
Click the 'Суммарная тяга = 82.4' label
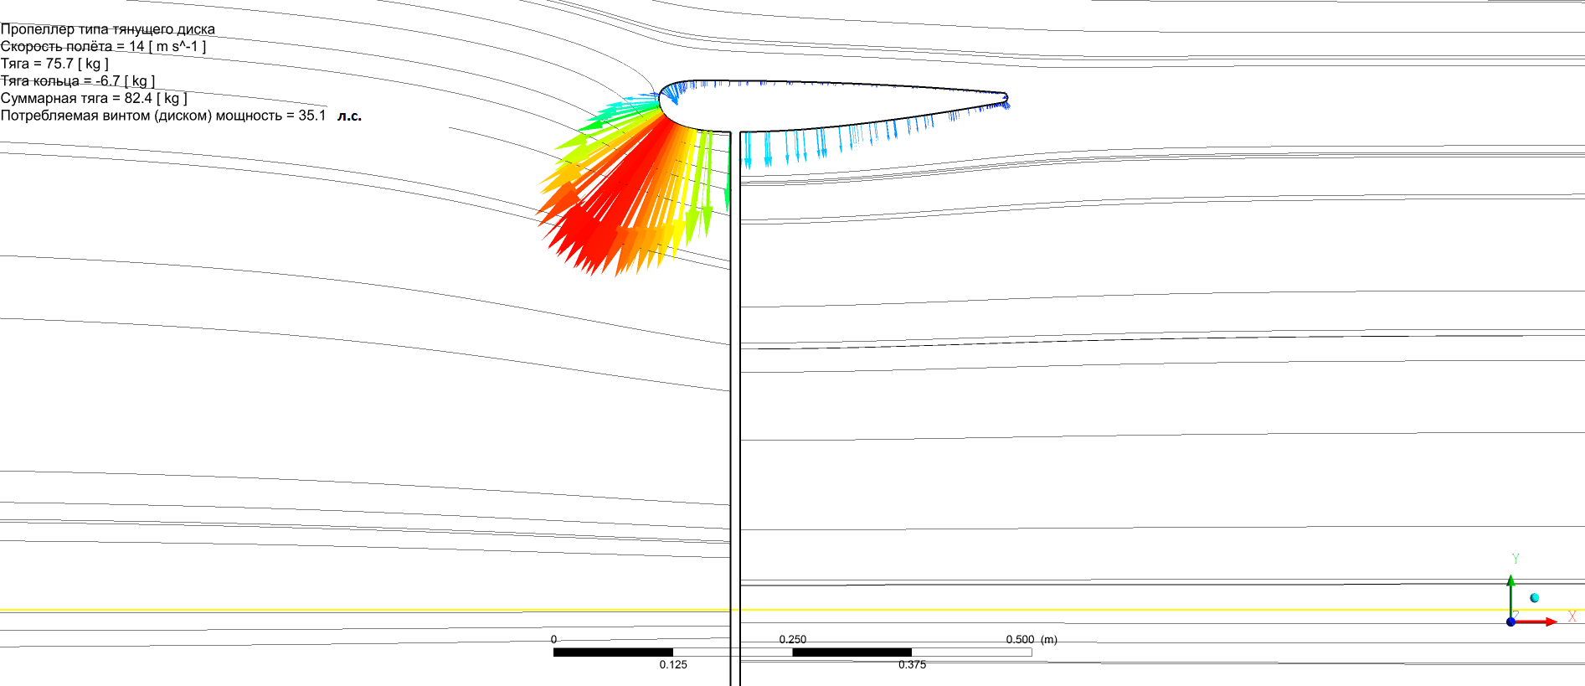pyautogui.click(x=94, y=98)
